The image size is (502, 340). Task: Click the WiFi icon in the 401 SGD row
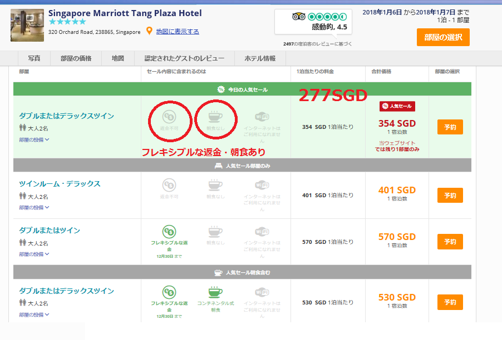coord(262,185)
